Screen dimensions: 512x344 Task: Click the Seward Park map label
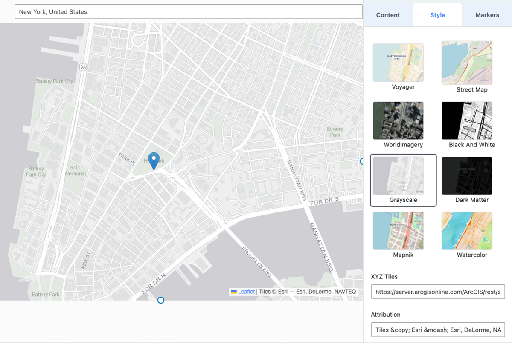[x=335, y=132]
